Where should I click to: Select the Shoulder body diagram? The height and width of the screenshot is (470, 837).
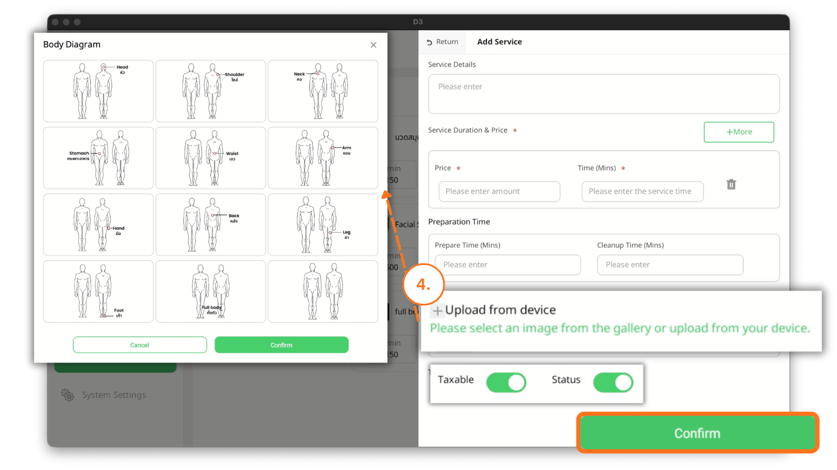coord(210,91)
